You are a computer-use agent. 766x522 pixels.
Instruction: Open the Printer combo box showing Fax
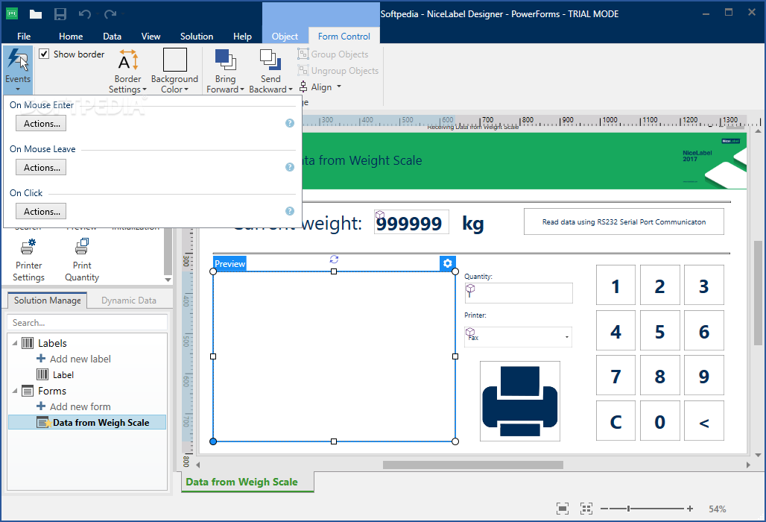[x=518, y=337]
